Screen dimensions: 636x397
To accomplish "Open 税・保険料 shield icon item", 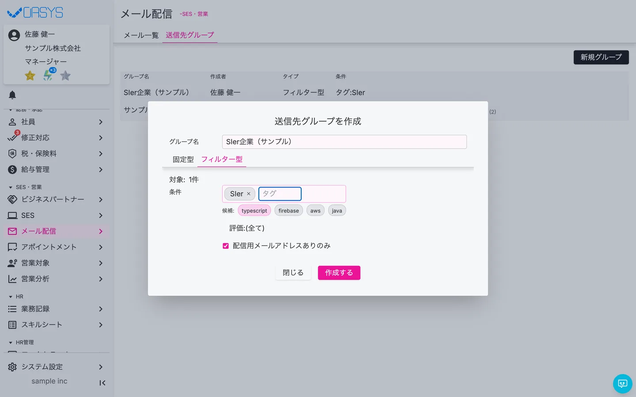I will point(57,154).
